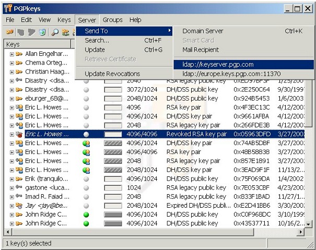Click old key icon beside gastone <luca…
316x250 pixels.
[x=19, y=187]
